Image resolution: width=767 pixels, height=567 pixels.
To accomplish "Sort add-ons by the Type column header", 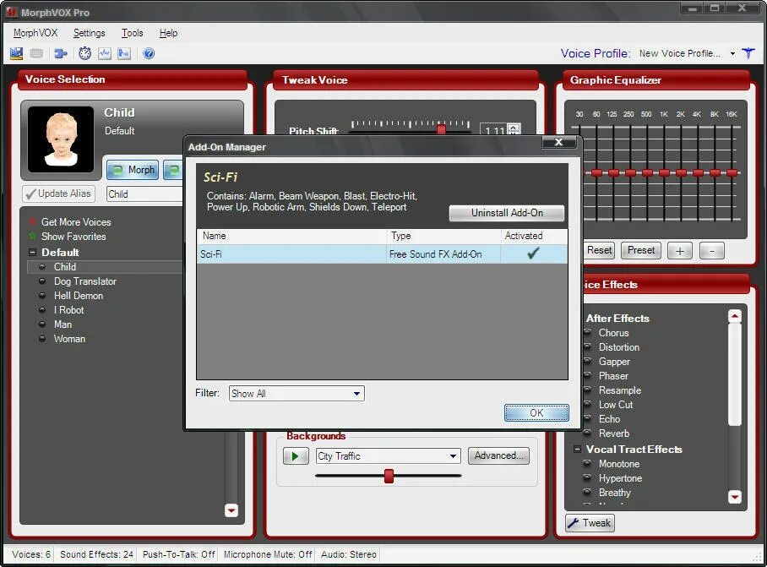I will pos(443,236).
